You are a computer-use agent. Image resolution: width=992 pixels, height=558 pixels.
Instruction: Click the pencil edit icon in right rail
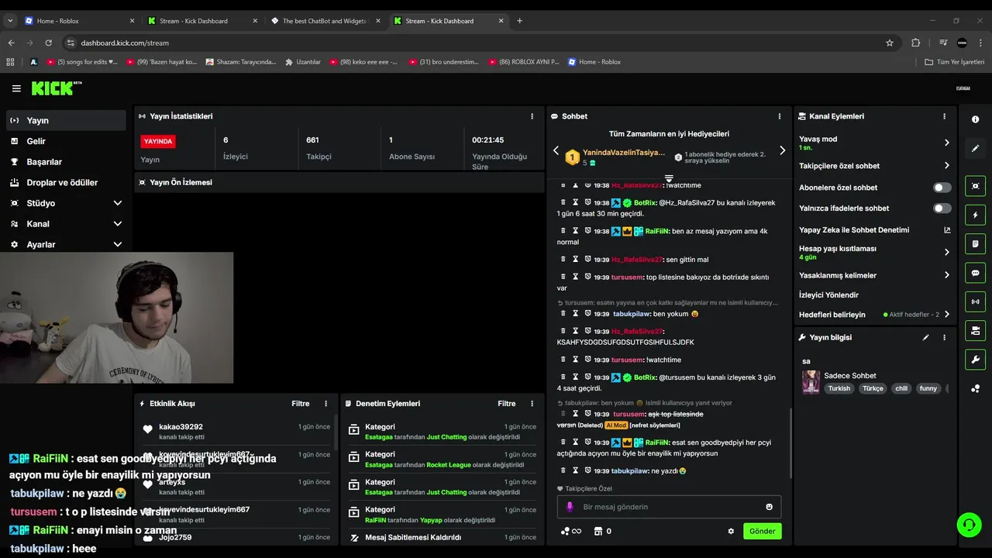pos(975,148)
